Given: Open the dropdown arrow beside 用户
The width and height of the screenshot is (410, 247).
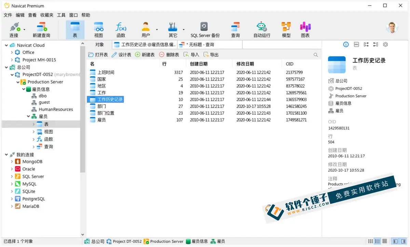Looking at the screenshot, I should click(x=157, y=30).
